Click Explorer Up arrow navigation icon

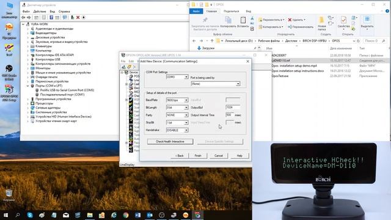pos(212,41)
